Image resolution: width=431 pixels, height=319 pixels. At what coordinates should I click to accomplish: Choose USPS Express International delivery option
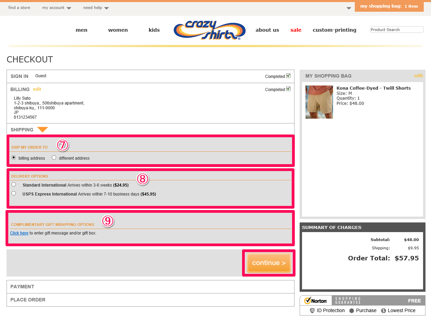click(x=14, y=193)
